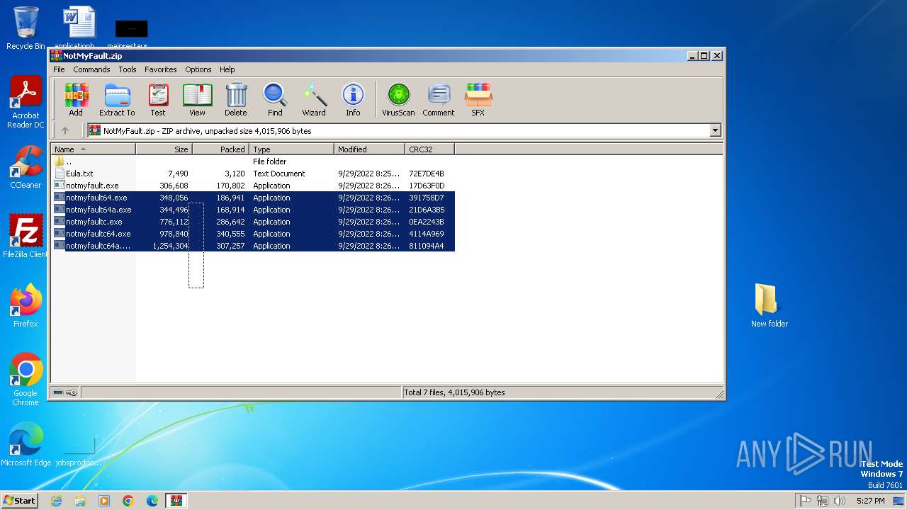The width and height of the screenshot is (907, 510).
Task: Click the Delete trash can icon
Action: [236, 100]
